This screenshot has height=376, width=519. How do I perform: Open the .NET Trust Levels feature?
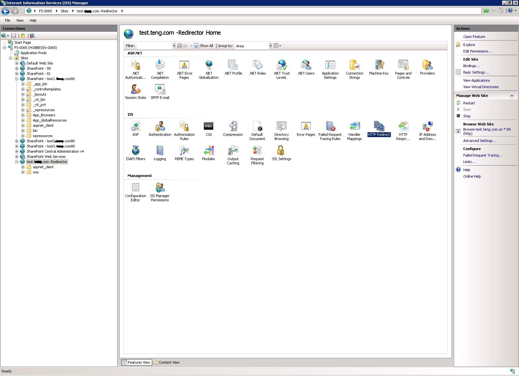282,69
